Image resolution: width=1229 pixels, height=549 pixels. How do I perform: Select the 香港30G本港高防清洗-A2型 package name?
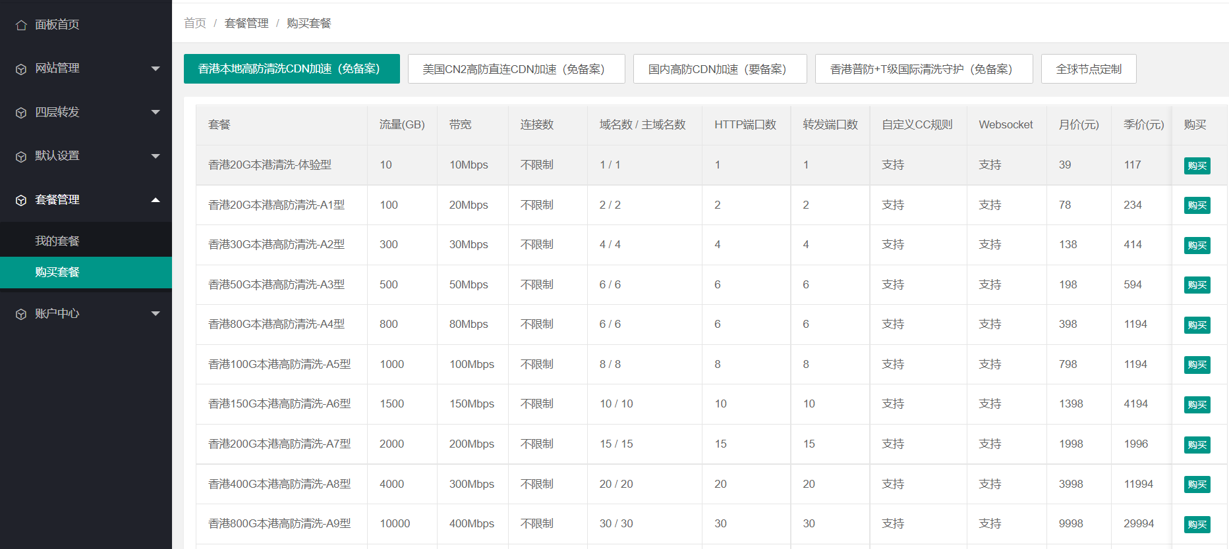(276, 244)
